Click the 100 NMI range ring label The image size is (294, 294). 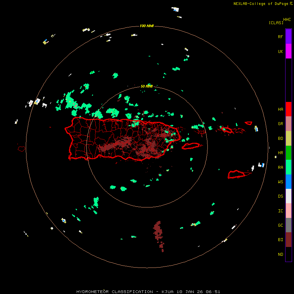[x=147, y=26]
